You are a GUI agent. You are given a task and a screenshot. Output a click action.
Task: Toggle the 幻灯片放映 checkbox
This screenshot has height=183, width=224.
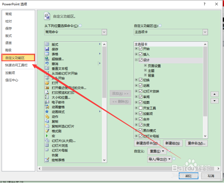[x=141, y=91]
